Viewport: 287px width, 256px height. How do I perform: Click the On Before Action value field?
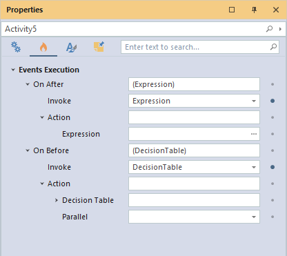[x=194, y=184]
